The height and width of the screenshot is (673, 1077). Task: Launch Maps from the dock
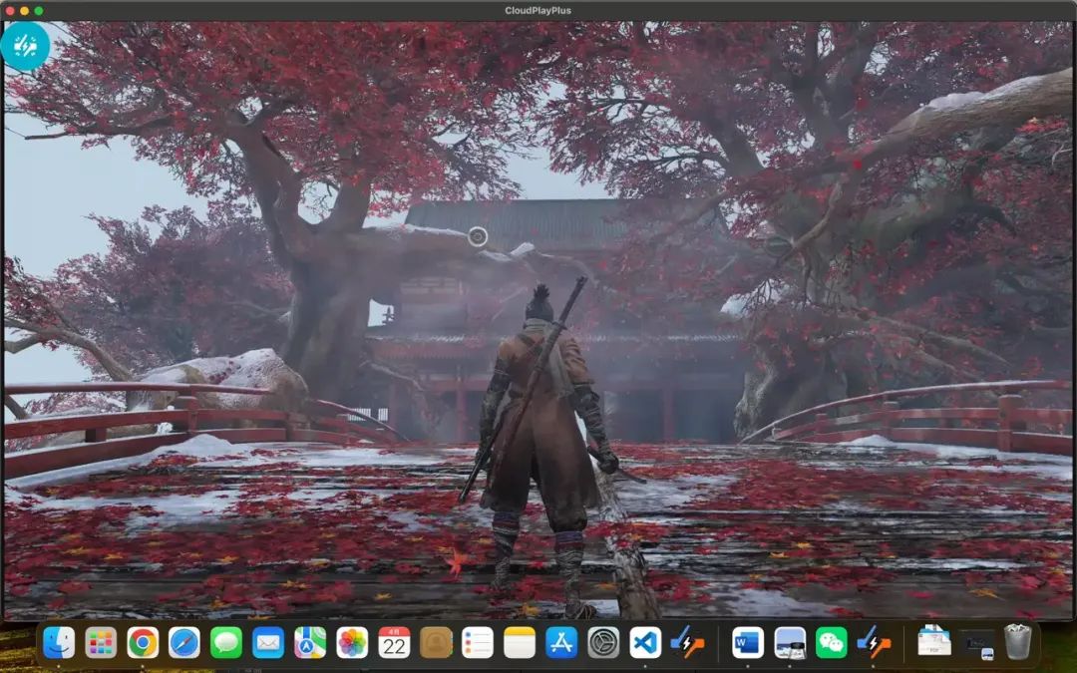tap(310, 642)
